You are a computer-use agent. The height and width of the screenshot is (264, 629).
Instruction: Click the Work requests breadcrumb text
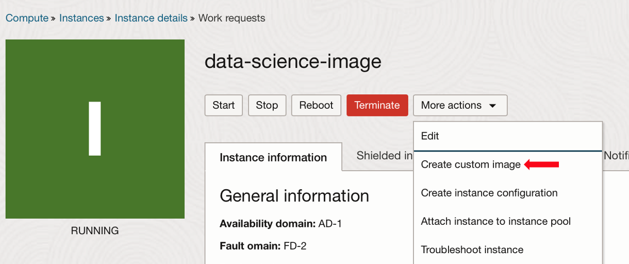(x=231, y=18)
